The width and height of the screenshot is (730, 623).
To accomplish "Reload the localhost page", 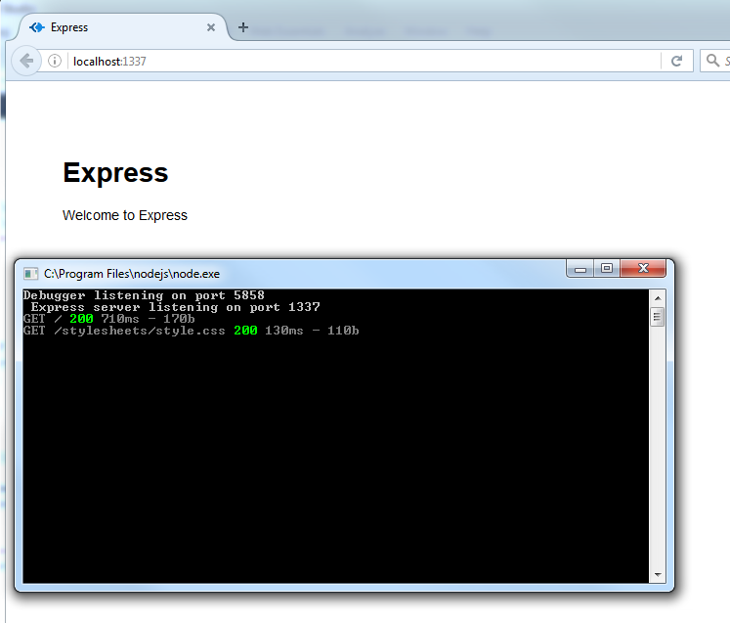I will coord(676,61).
